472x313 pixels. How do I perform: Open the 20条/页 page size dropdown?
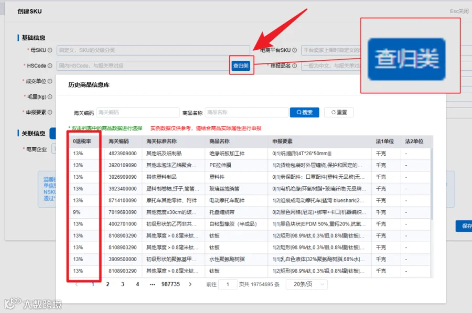pos(306,284)
